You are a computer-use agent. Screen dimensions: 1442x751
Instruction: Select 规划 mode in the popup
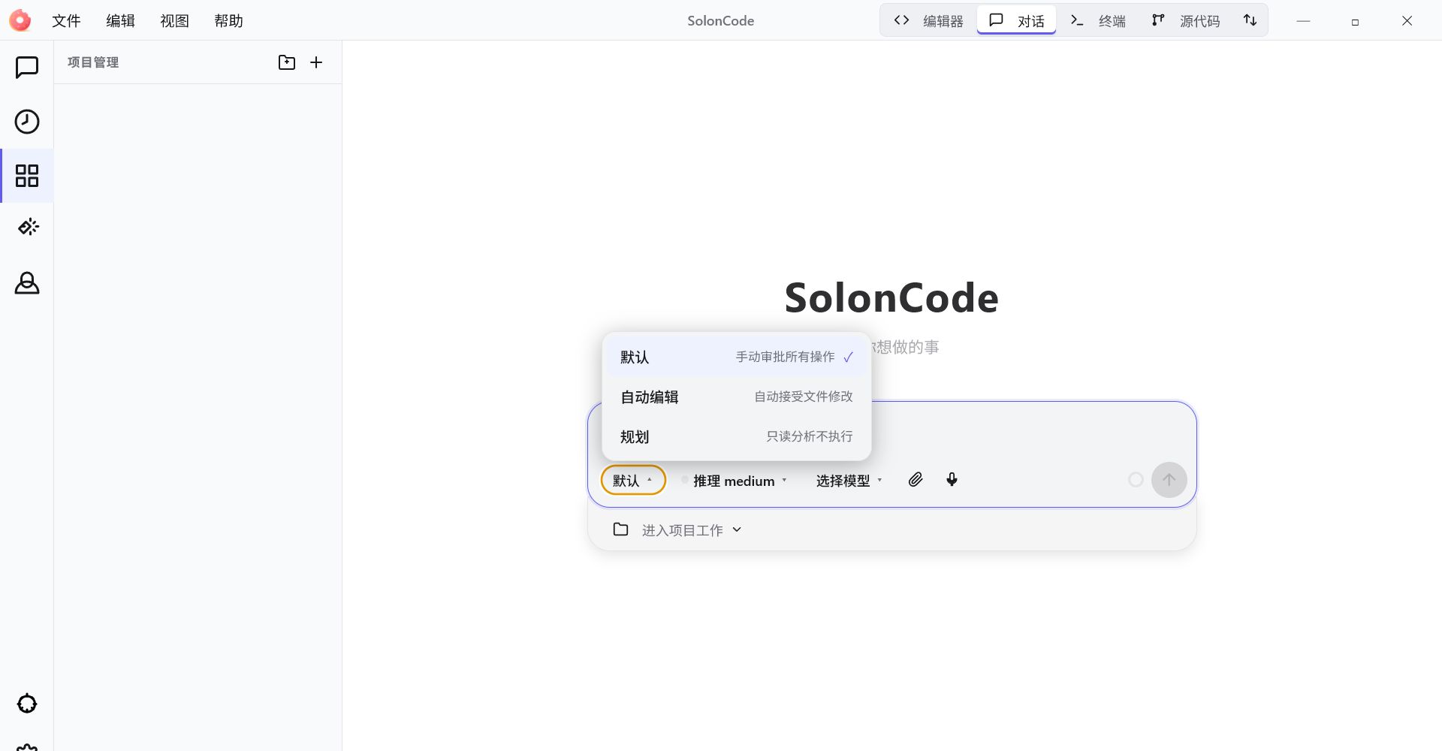(737, 436)
